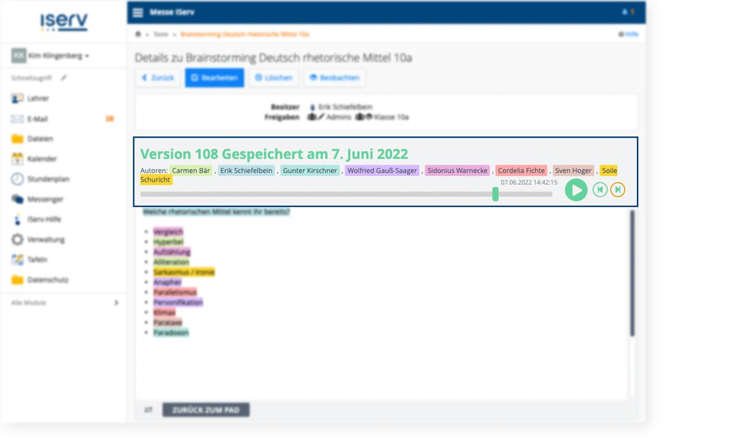
Task: Step back to previous version
Action: [600, 190]
